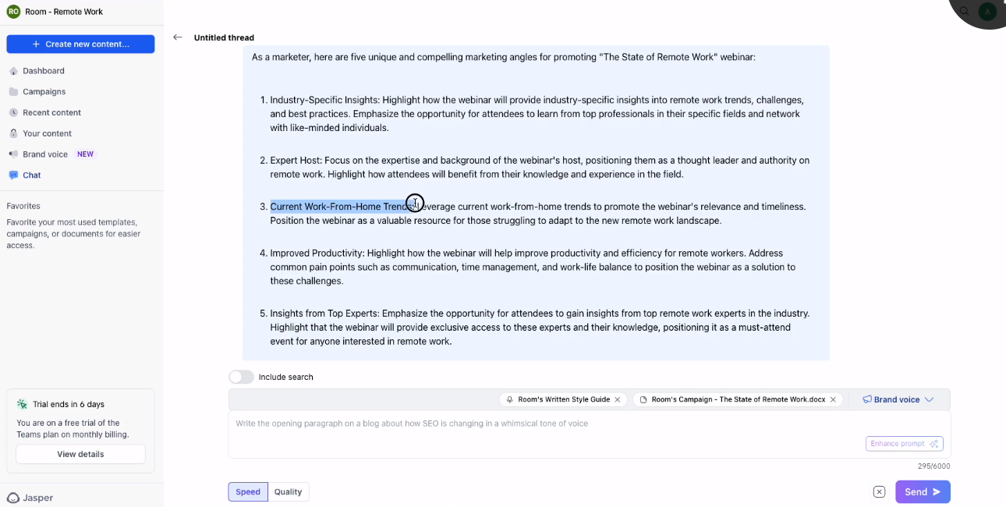Click the Jasper logo at bottom
Image resolution: width=1006 pixels, height=507 pixels.
30,498
